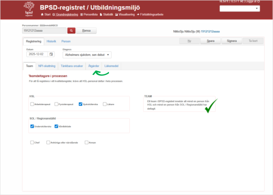Screen dimensions: 273x195
Task: Click the Signera button
Action: coord(232,41)
